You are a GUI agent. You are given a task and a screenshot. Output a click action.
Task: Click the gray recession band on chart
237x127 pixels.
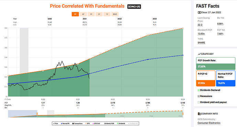click(x=24, y=62)
